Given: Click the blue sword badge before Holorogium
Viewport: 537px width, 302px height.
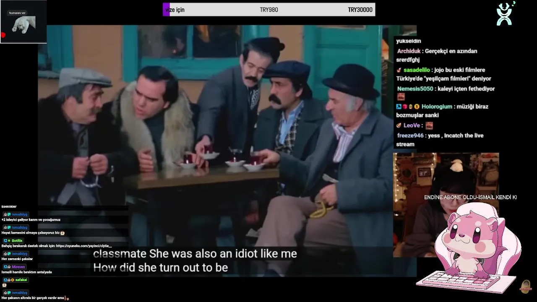Looking at the screenshot, I should coord(399,107).
